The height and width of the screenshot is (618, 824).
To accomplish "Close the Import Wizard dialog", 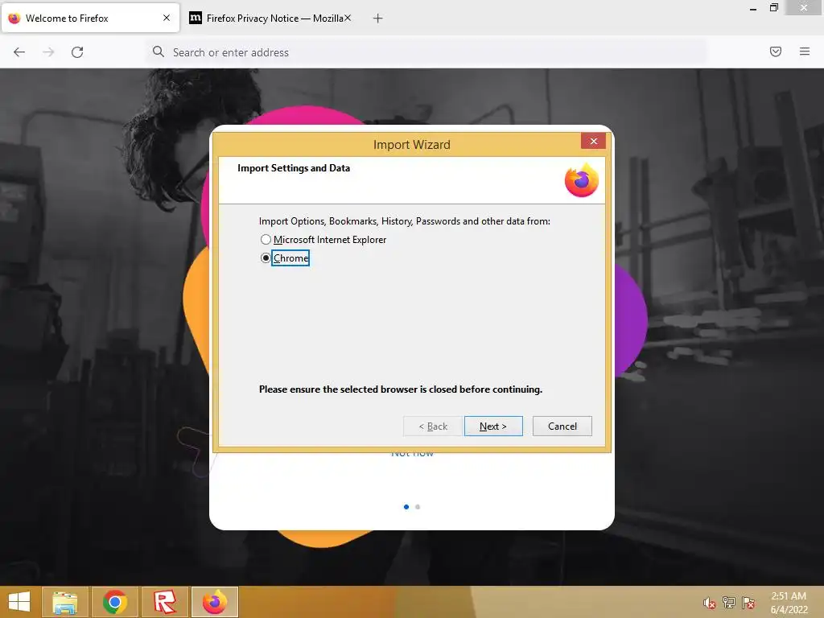I will pos(593,141).
